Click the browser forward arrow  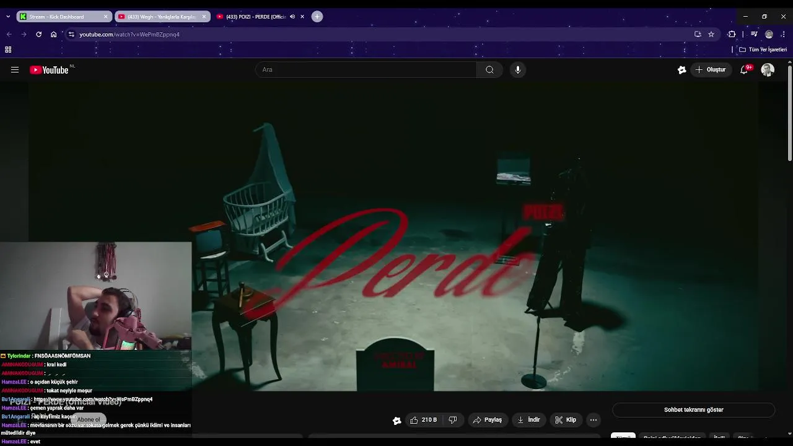pos(24,34)
